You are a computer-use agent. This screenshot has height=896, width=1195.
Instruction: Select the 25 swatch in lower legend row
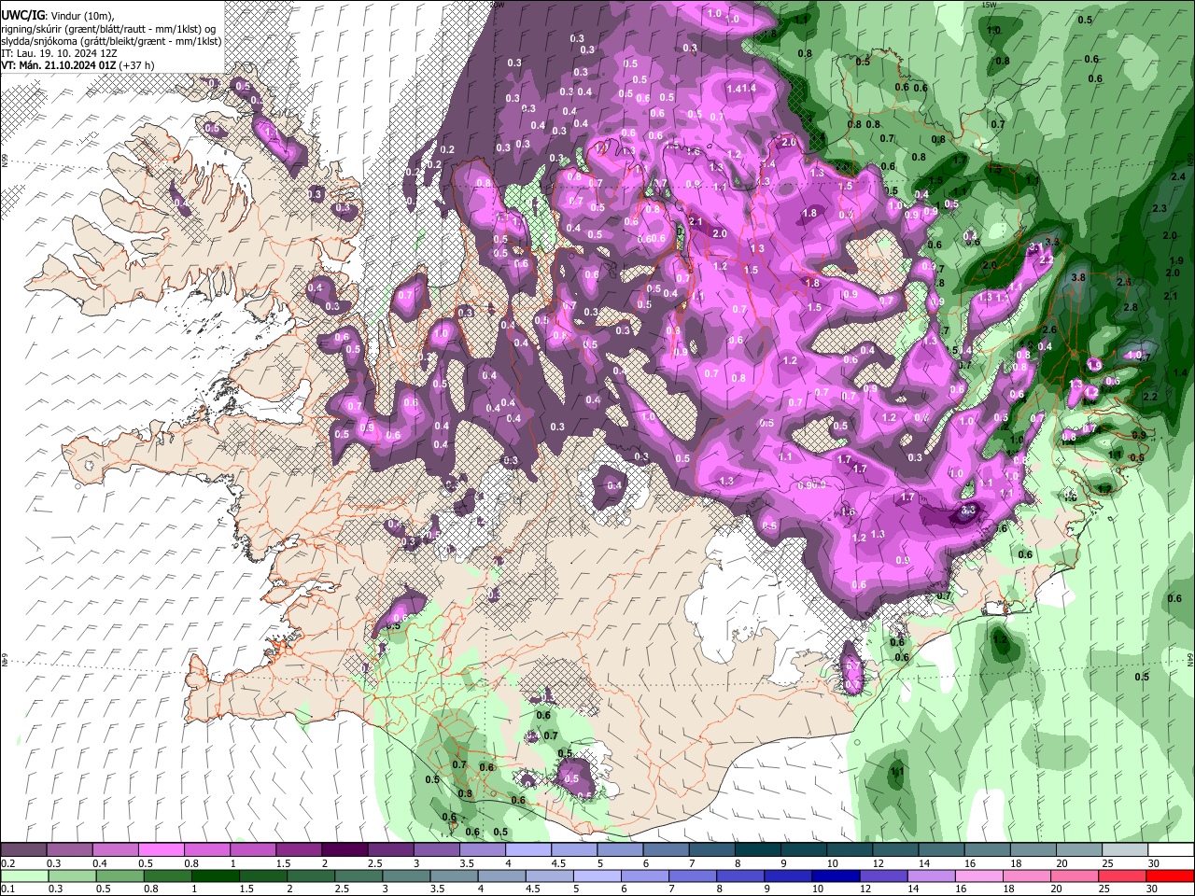pyautogui.click(x=1124, y=875)
